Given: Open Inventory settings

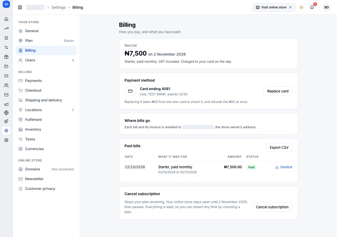Looking at the screenshot, I should click(46, 130).
